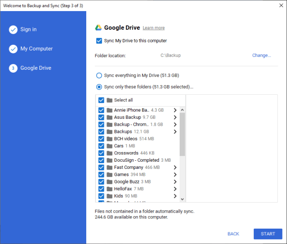Go to the Sign in step
Image resolution: width=287 pixels, height=244 pixels.
click(28, 29)
